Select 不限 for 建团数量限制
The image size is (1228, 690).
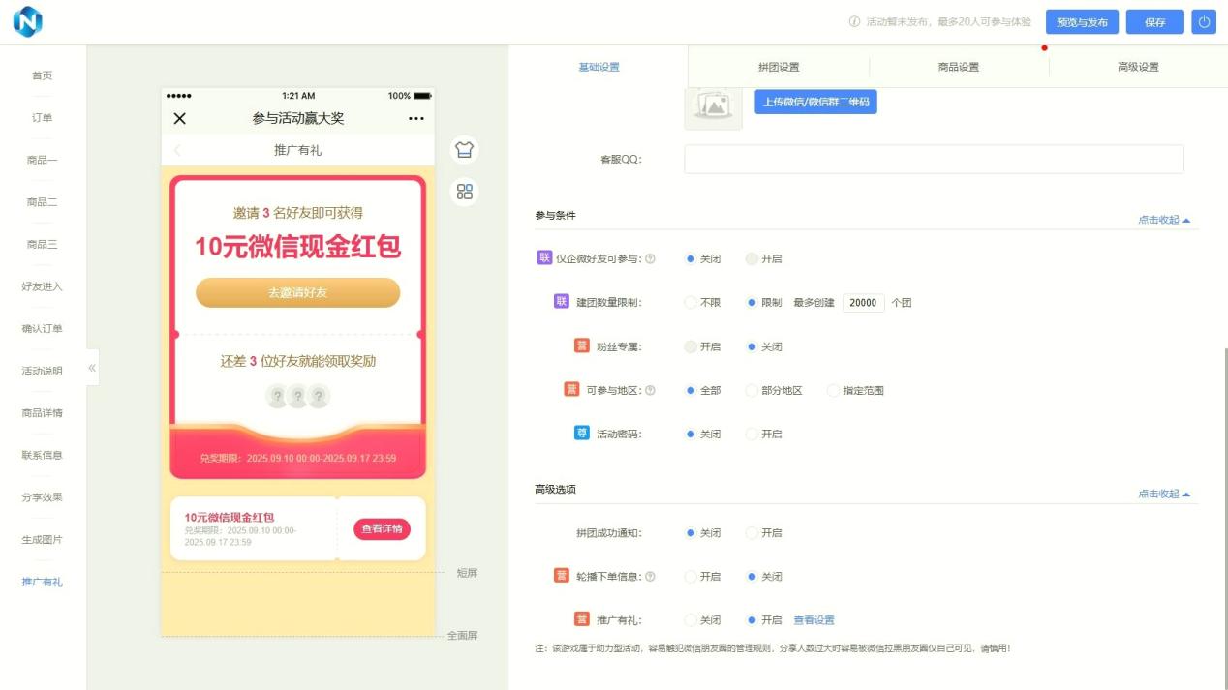(691, 303)
